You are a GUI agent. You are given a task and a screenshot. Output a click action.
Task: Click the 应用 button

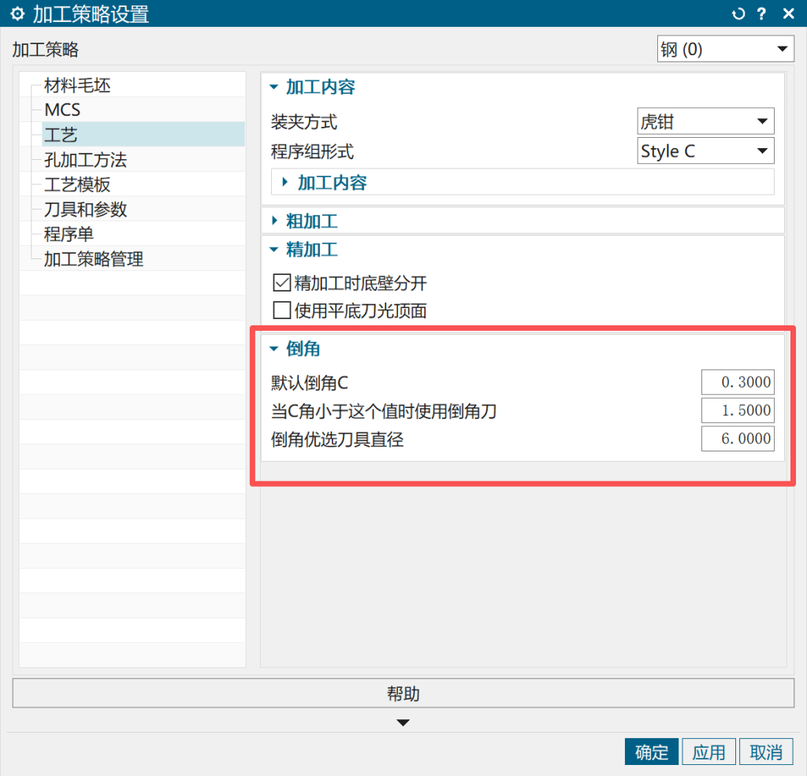(x=708, y=752)
